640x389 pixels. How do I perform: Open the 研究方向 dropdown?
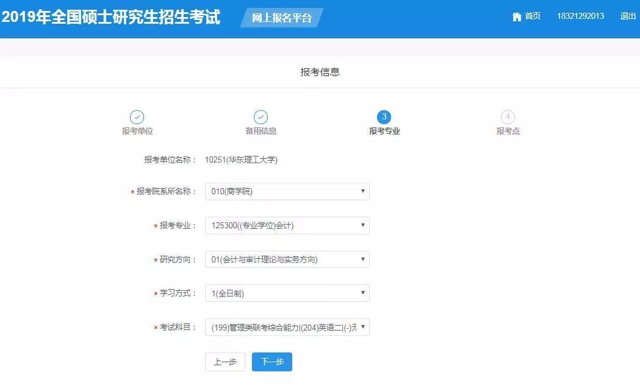pos(287,260)
